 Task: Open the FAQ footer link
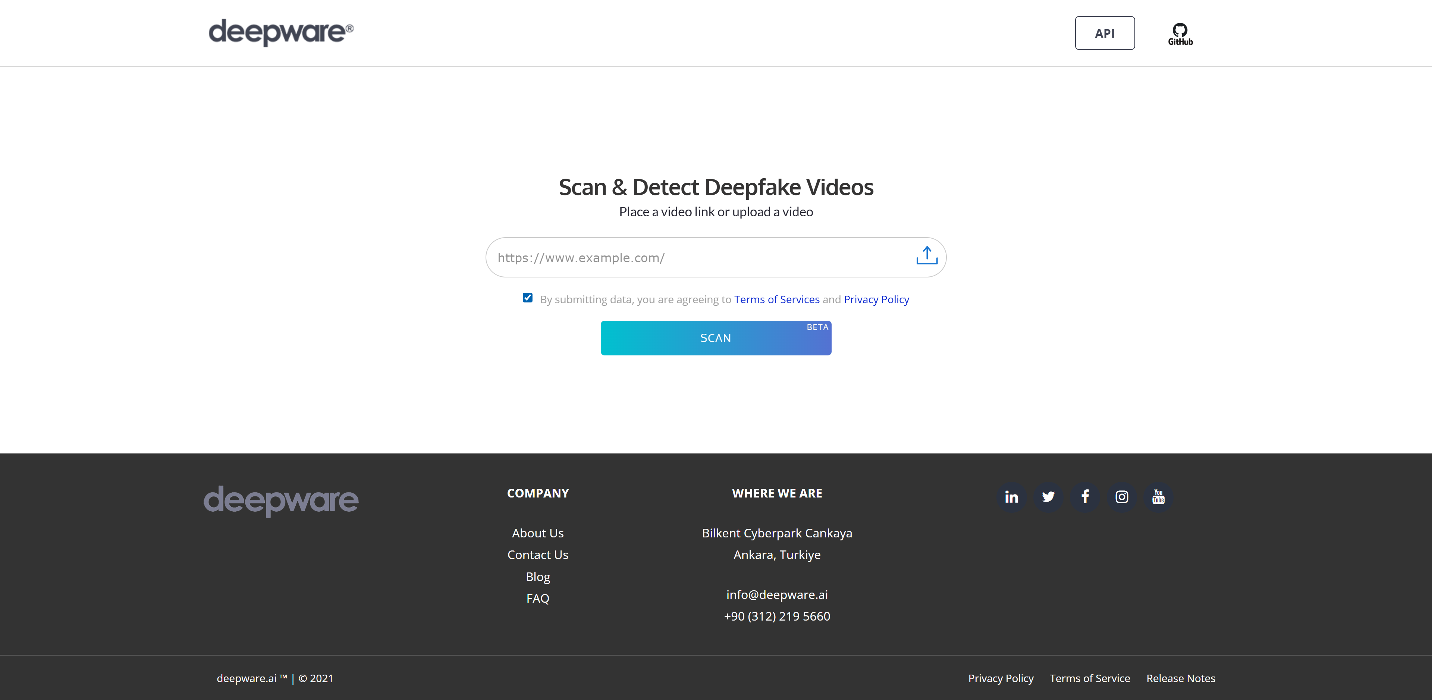tap(537, 598)
